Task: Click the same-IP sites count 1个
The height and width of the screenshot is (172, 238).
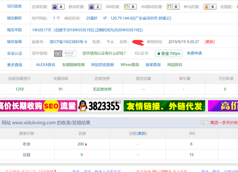Action: coord(57,18)
